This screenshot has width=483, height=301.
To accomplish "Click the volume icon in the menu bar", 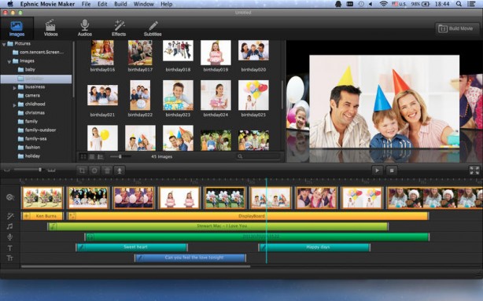I will coord(371,4).
